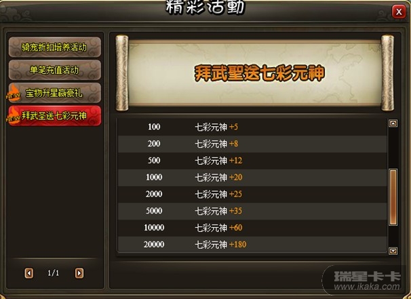The height and width of the screenshot is (299, 411).
Task: Open the 骑宠折扣培养活动 event tab
Action: [x=55, y=47]
